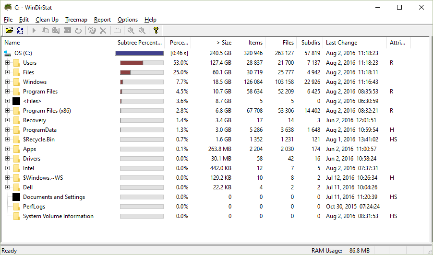This screenshot has width=433, height=255.
Task: Click the 320 946 items value
Action: point(253,53)
